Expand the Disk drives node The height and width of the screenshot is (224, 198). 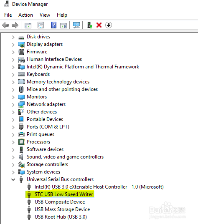pyautogui.click(x=13, y=37)
